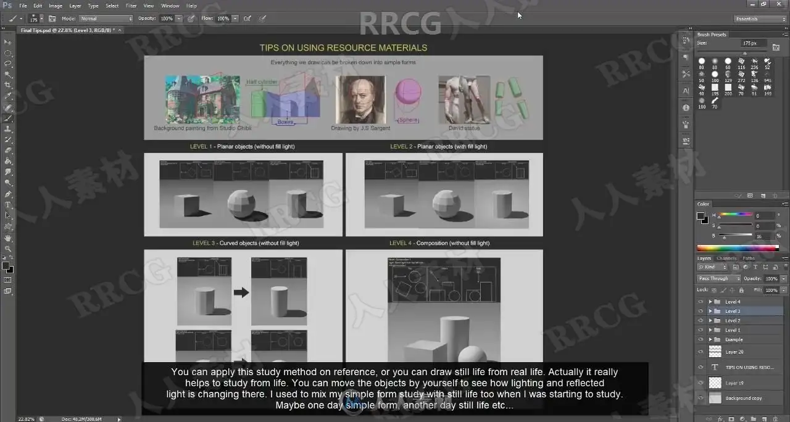Toggle the Brush panel button in options bar
Image resolution: width=790 pixels, height=422 pixels.
pos(52,19)
